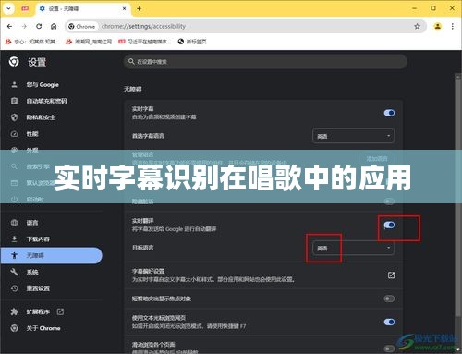The width and height of the screenshot is (462, 354).
Task: Click the Chrome site info chip
Action: pyautogui.click(x=82, y=27)
